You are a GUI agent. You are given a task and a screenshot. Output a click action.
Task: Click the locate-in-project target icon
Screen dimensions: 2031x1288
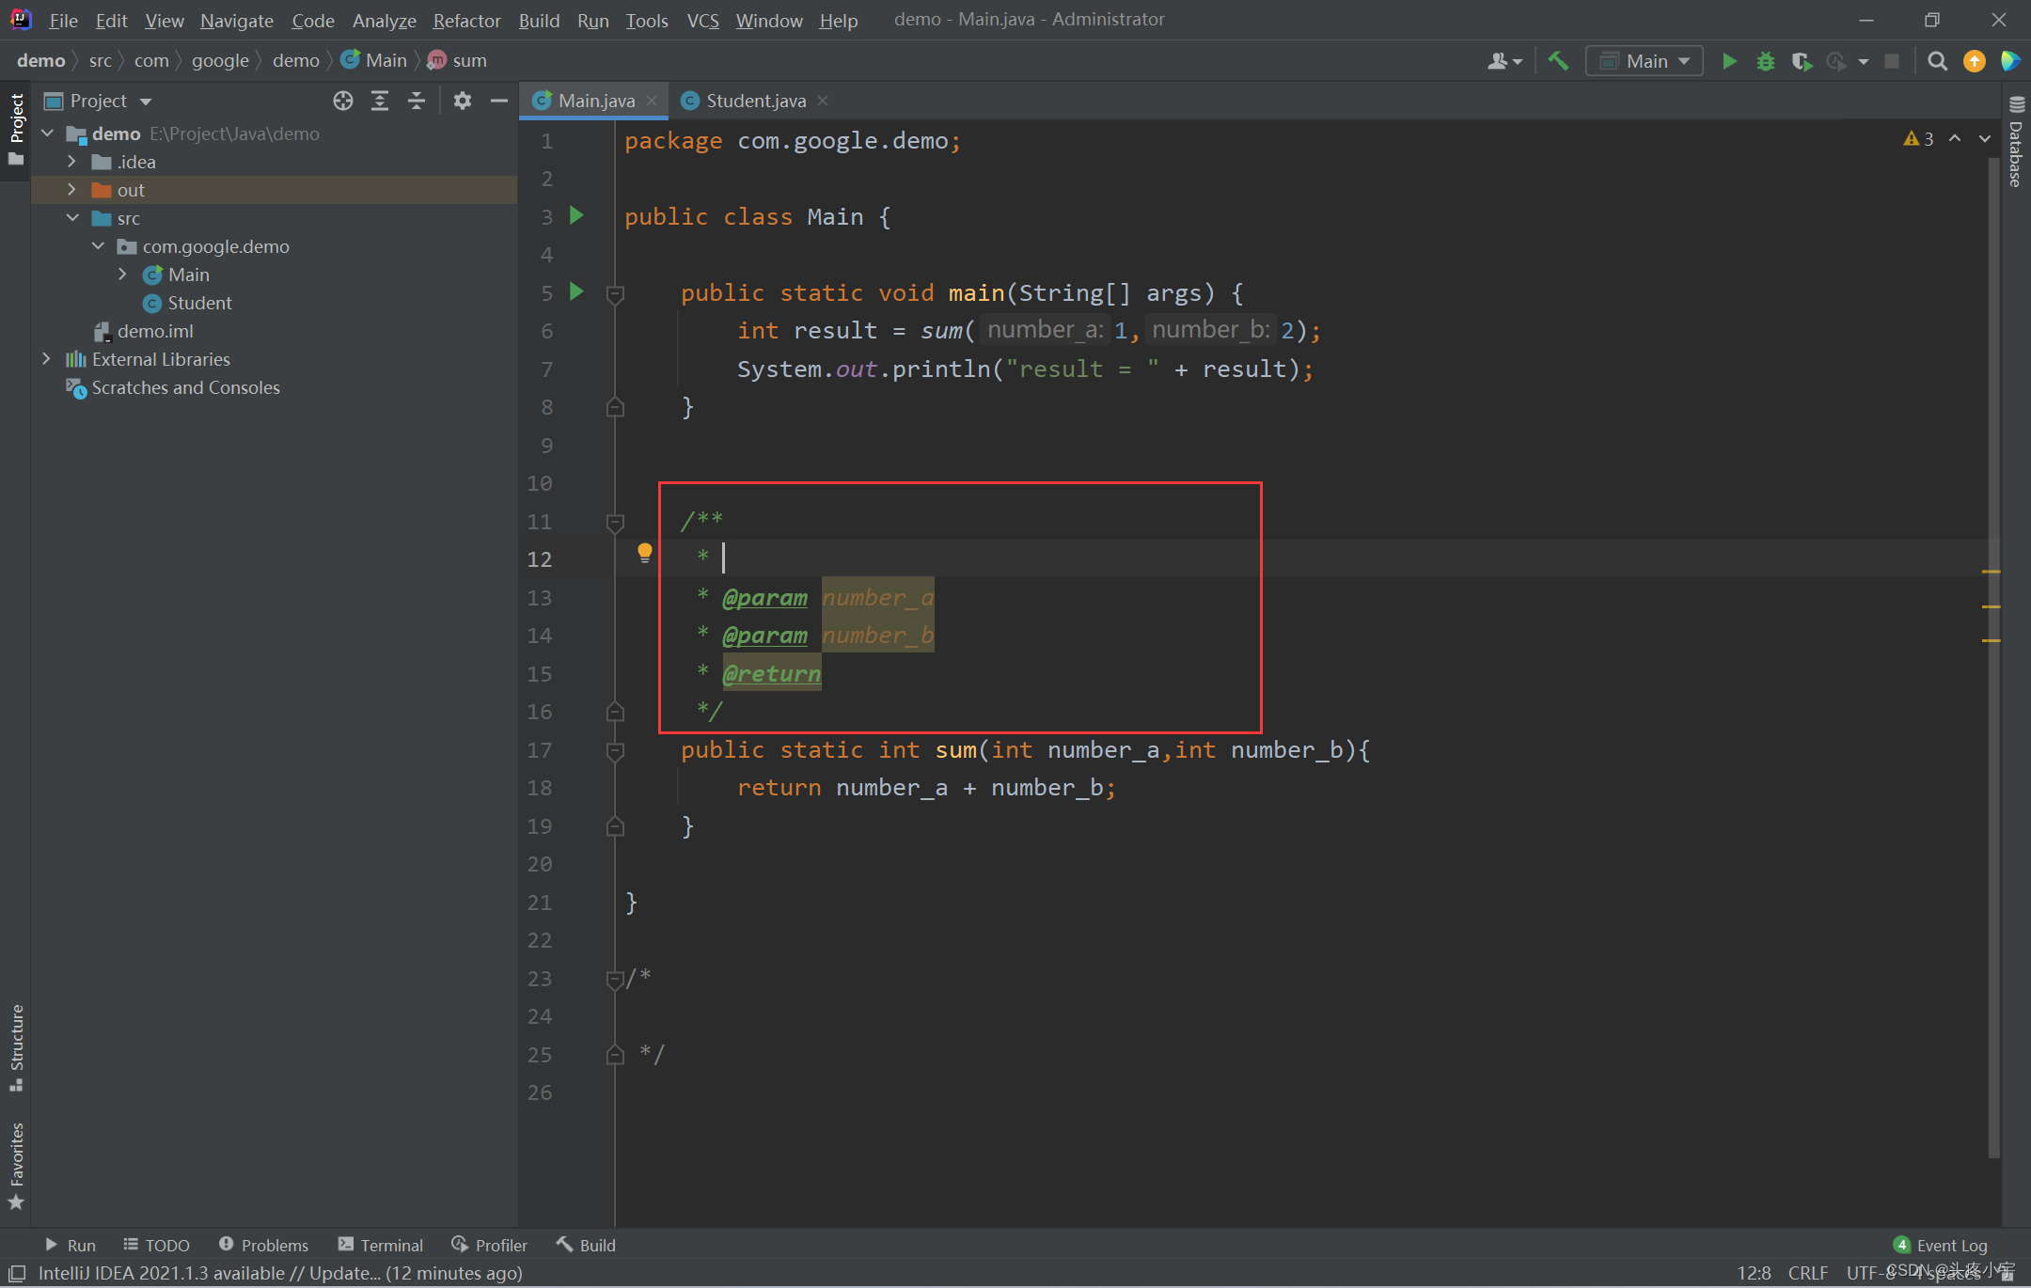343,101
